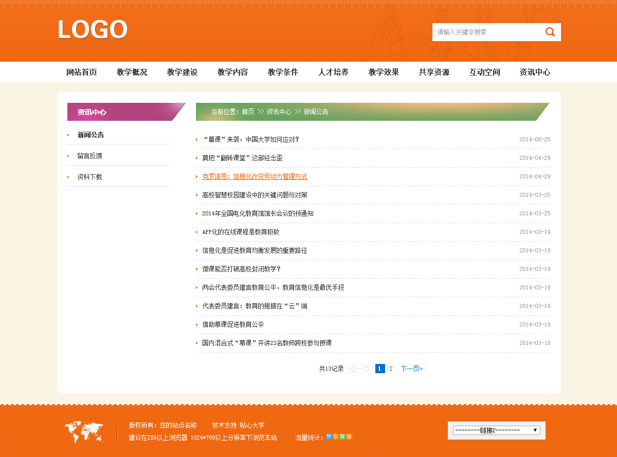Click the 下一页 next page button
The width and height of the screenshot is (617, 457).
412,369
